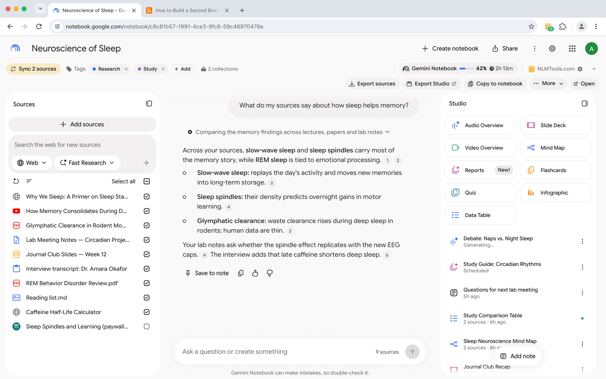606x379 pixels.
Task: Give the response a thumbs down
Action: pos(270,273)
